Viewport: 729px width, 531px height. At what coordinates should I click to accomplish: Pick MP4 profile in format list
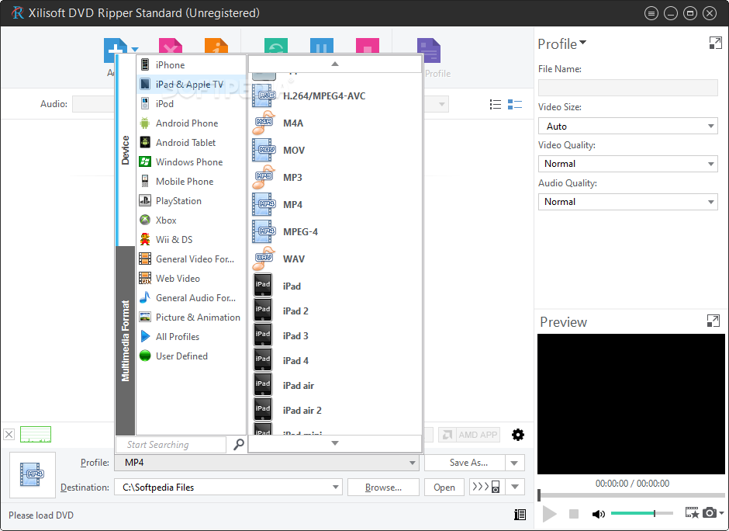coord(335,204)
